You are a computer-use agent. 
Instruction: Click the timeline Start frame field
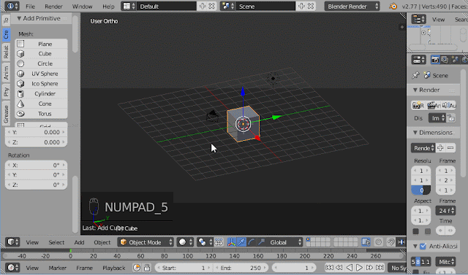coord(184,268)
